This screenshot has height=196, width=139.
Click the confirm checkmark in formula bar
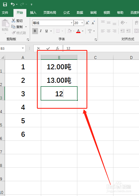[48, 48]
